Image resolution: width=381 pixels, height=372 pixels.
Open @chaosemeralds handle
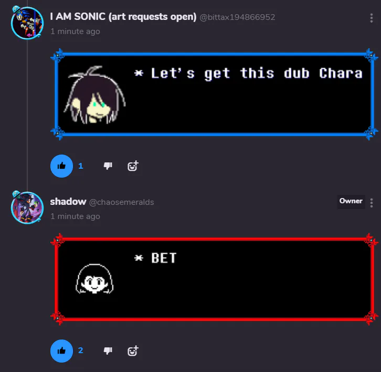122,202
